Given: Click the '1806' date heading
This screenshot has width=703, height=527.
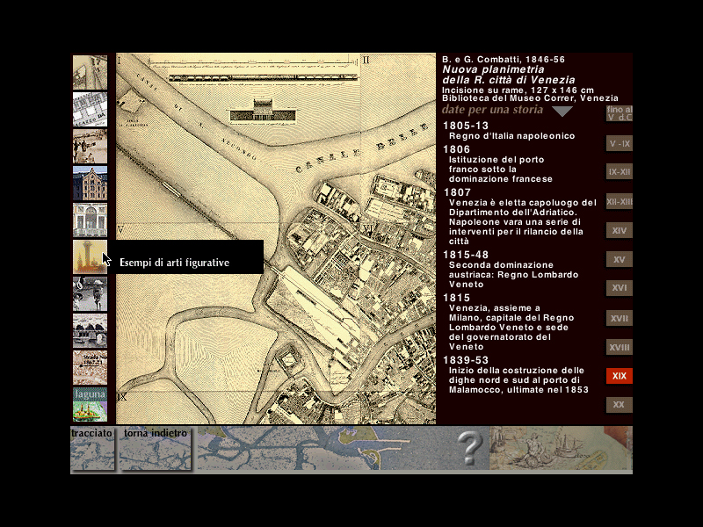Looking at the screenshot, I should [x=456, y=149].
